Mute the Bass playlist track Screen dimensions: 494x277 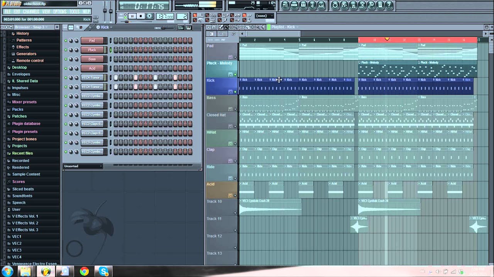click(235, 109)
